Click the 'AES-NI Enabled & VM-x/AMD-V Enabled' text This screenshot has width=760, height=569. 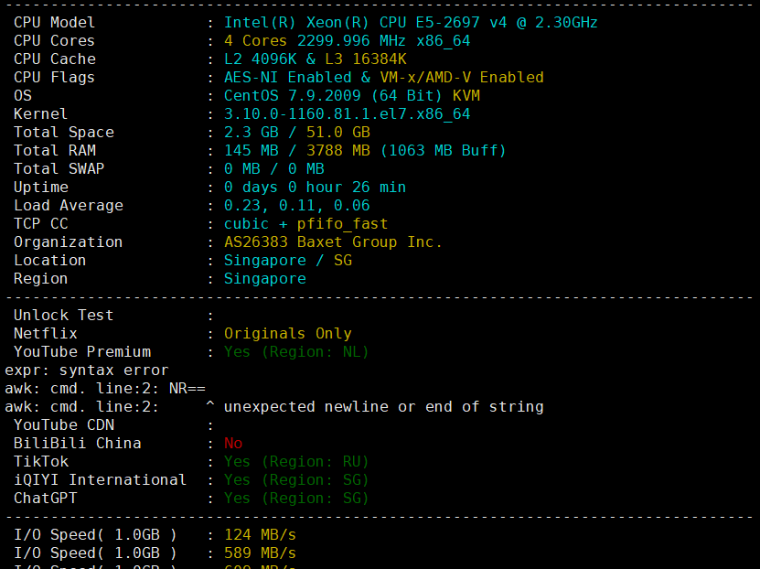click(x=384, y=78)
